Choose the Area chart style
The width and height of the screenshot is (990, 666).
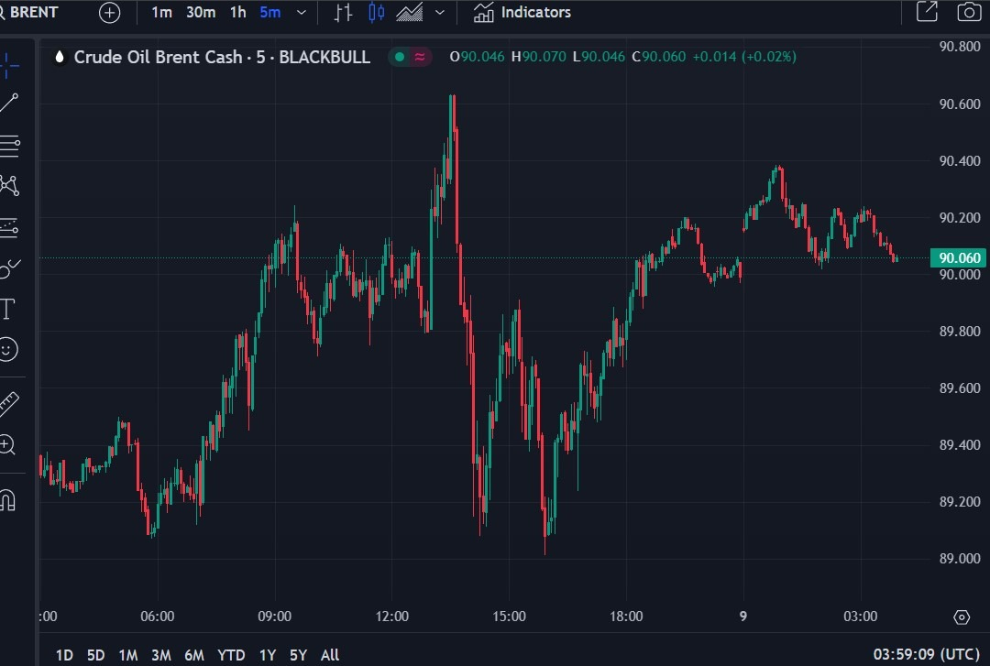(x=409, y=12)
